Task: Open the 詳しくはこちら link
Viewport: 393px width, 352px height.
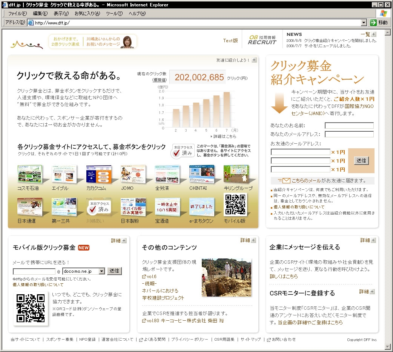Action: click(284, 276)
